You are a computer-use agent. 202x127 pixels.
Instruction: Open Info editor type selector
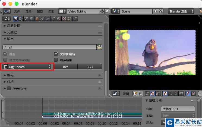coord(7,11)
